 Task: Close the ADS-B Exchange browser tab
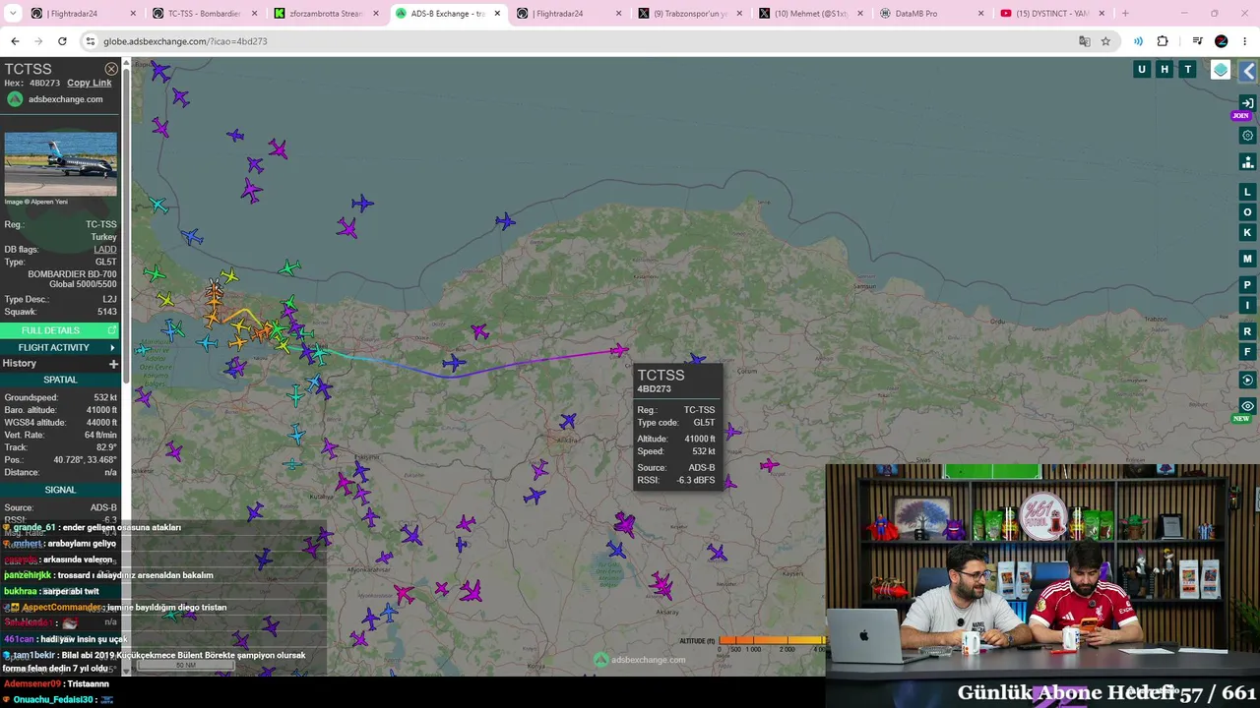tap(497, 14)
